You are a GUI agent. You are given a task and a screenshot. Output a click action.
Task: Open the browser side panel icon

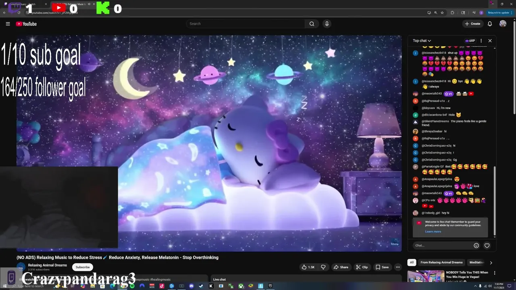(x=463, y=12)
